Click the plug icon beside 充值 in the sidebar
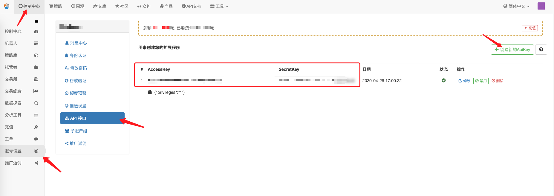This screenshot has height=196, width=554. click(x=36, y=127)
